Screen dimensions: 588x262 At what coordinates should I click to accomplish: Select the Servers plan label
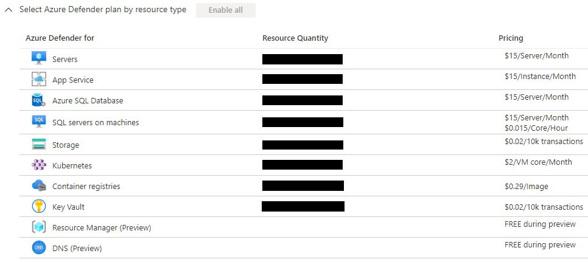click(x=65, y=59)
